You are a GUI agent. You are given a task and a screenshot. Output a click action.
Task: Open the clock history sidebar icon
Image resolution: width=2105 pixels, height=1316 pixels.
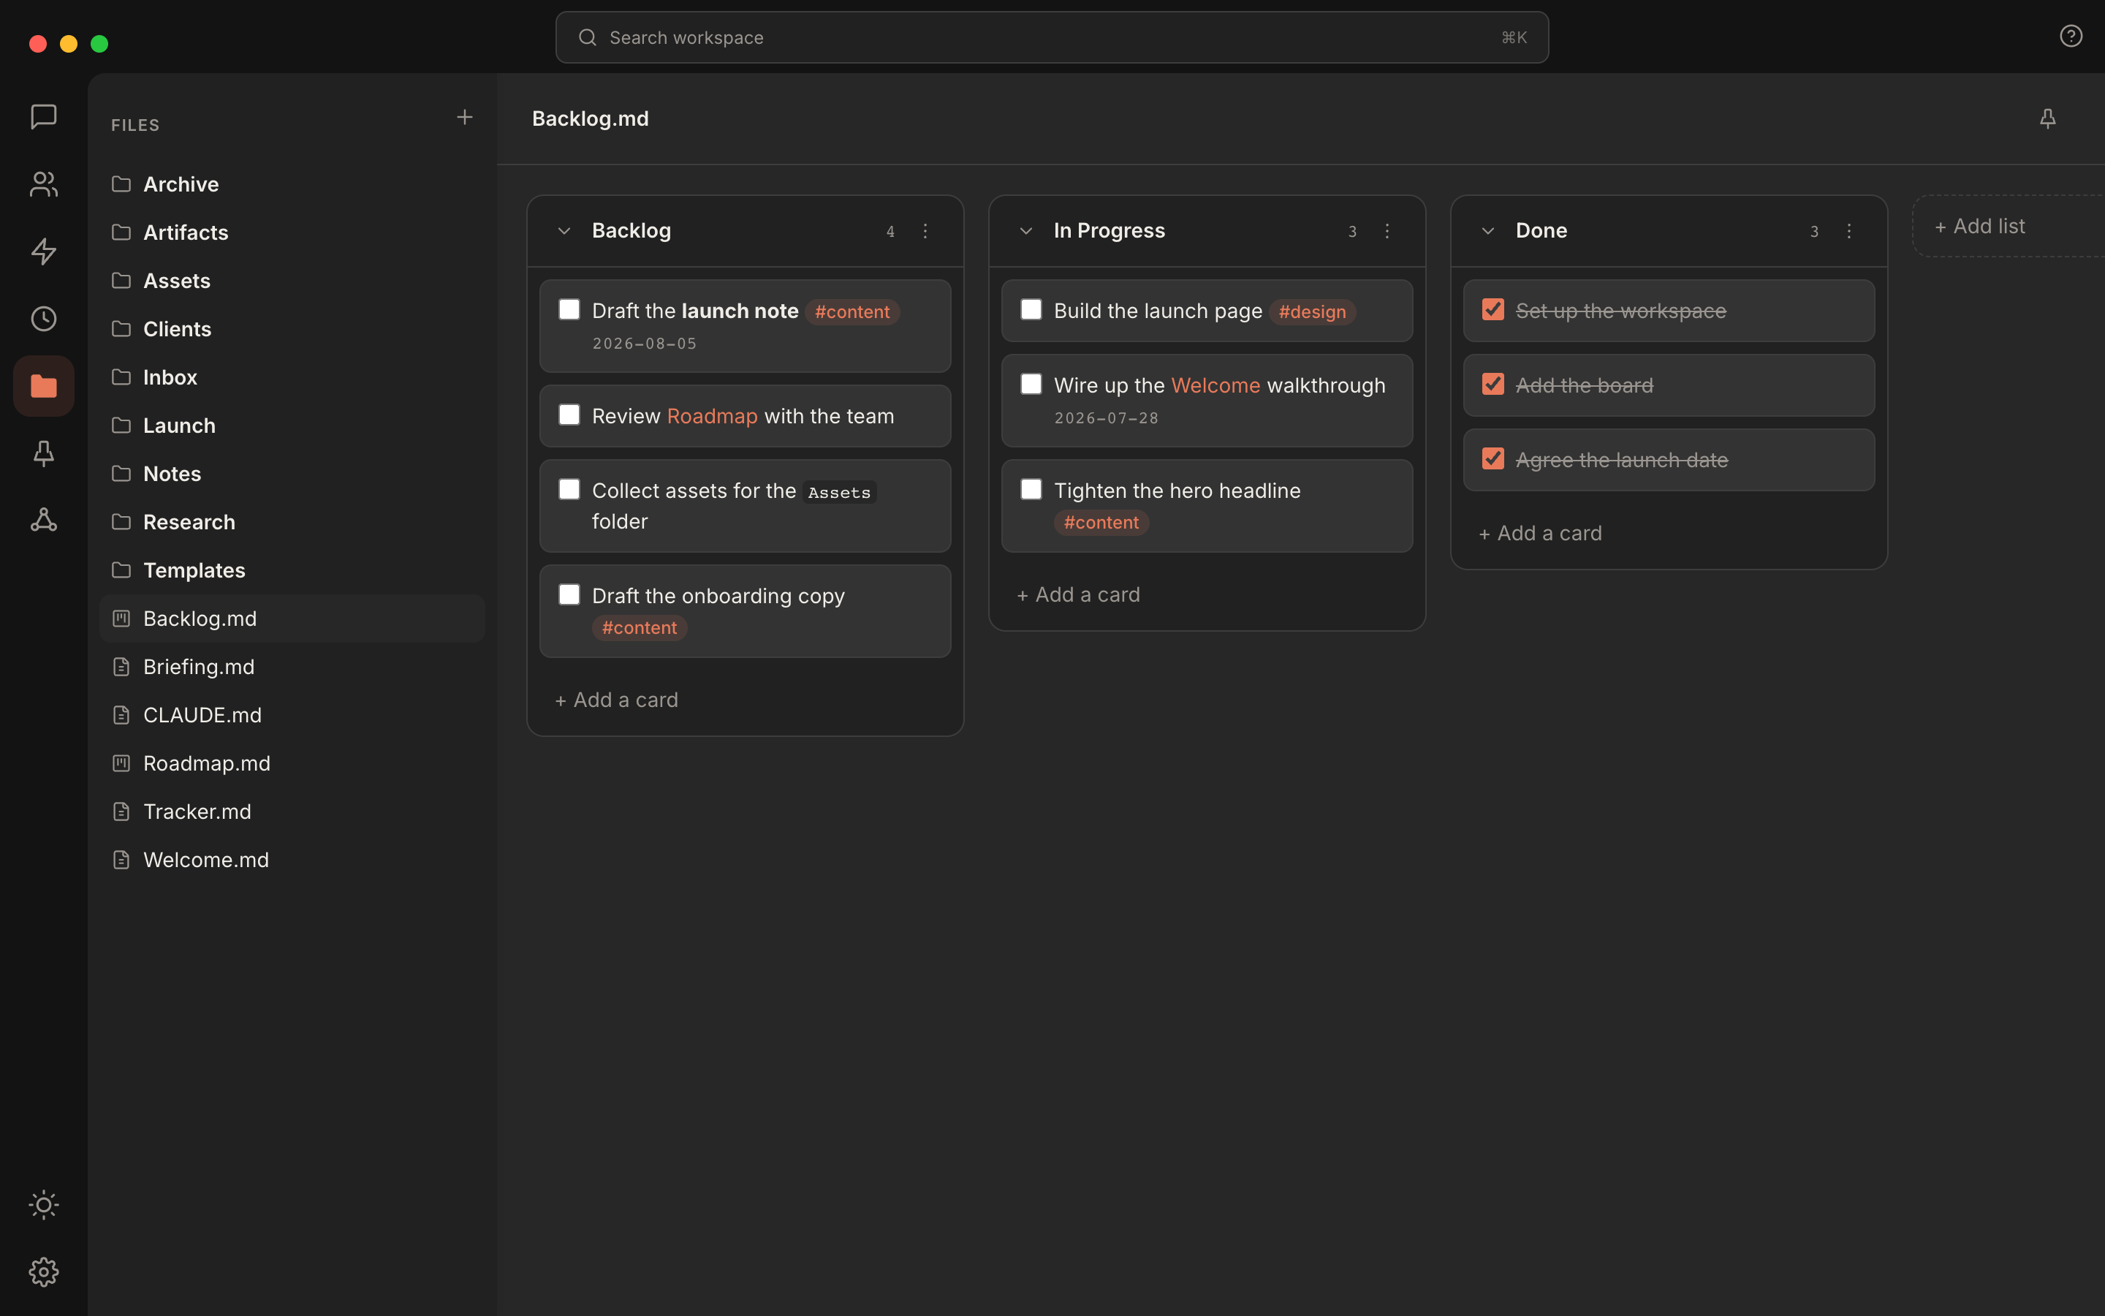coord(44,319)
